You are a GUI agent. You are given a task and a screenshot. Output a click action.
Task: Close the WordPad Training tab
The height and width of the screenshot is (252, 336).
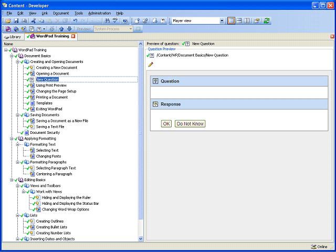73,36
